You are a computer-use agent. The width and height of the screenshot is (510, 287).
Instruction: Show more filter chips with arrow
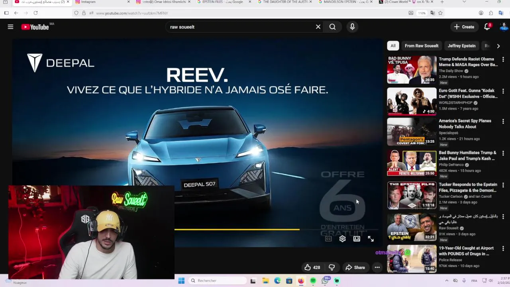(498, 46)
